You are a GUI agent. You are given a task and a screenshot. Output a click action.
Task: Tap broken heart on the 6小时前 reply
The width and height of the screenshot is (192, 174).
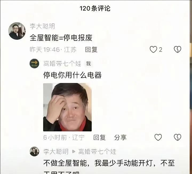click(178, 137)
